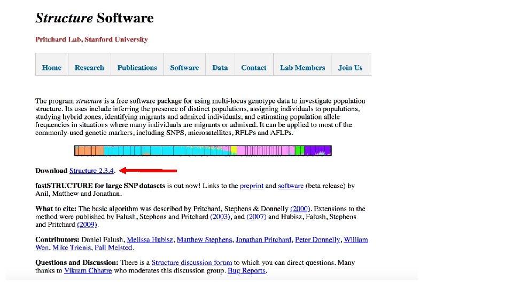The image size is (513, 288).
Task: Open the fastSTRUCTURE preprint link
Action: (x=252, y=186)
